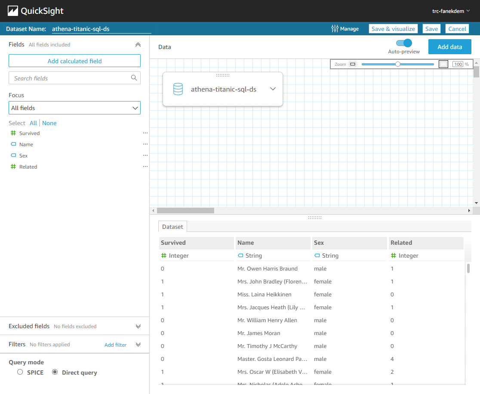Image resolution: width=480 pixels, height=394 pixels.
Task: Select the SPICE query mode
Action: tap(20, 372)
